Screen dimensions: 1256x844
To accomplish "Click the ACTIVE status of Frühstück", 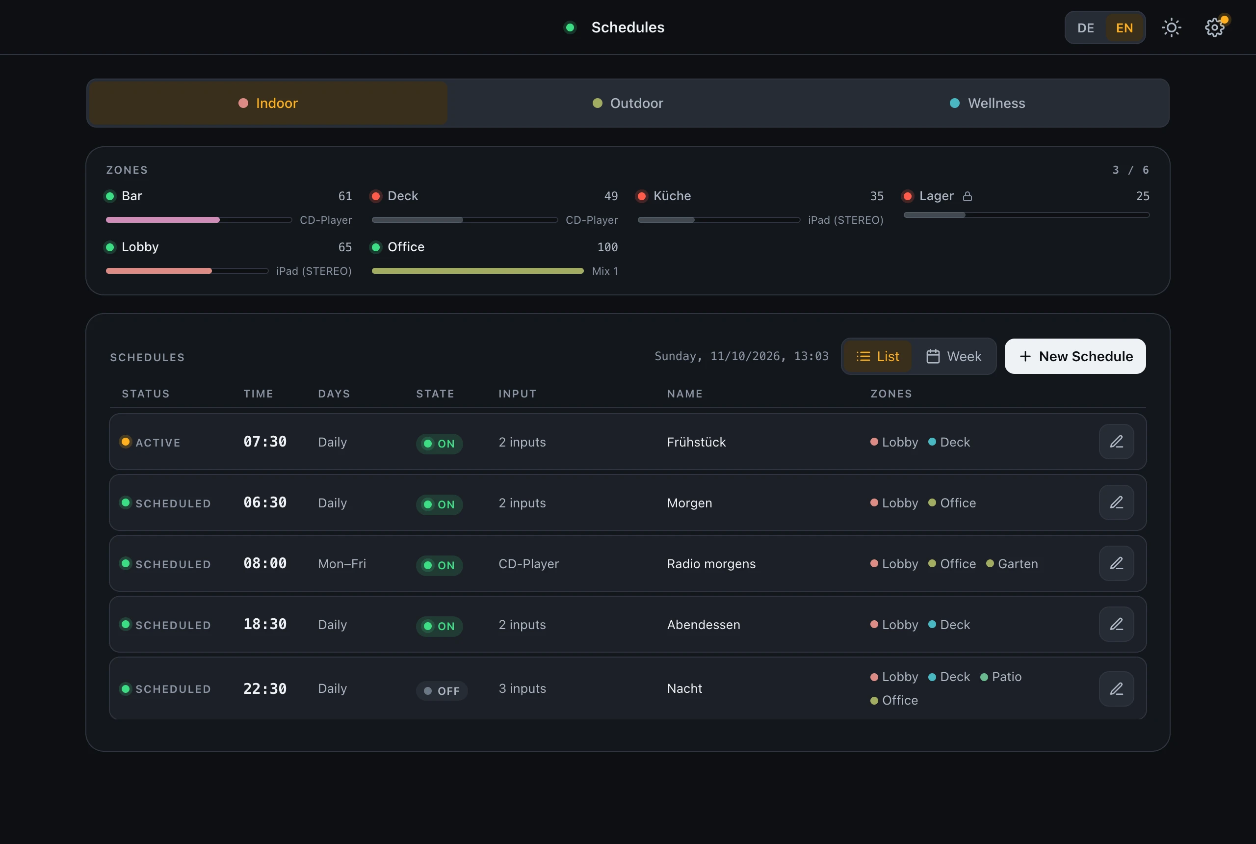I will [x=150, y=443].
